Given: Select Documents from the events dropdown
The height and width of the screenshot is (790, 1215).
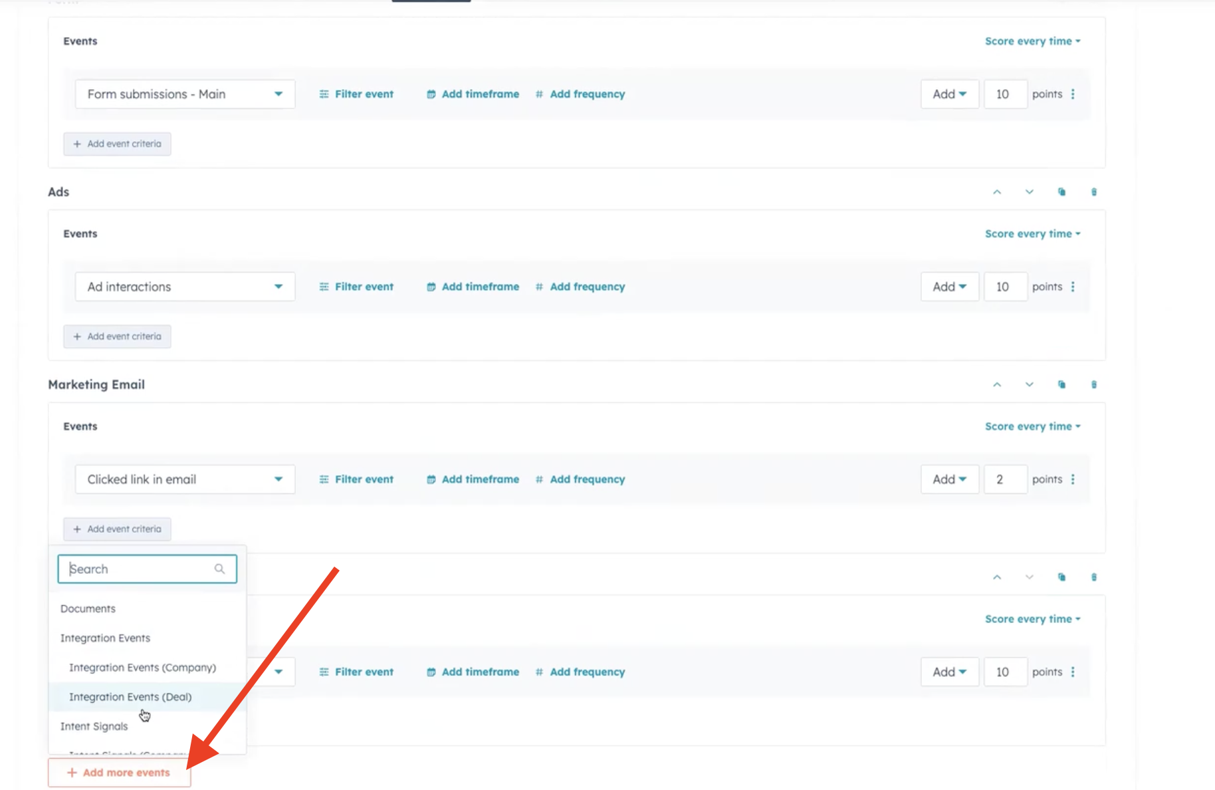Looking at the screenshot, I should tap(88, 608).
